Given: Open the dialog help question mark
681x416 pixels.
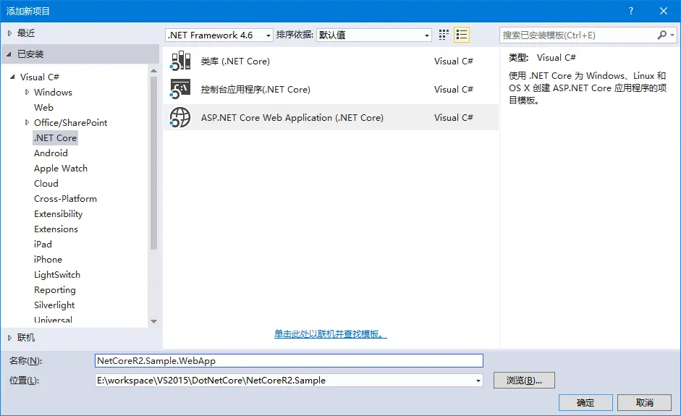Looking at the screenshot, I should pos(631,11).
